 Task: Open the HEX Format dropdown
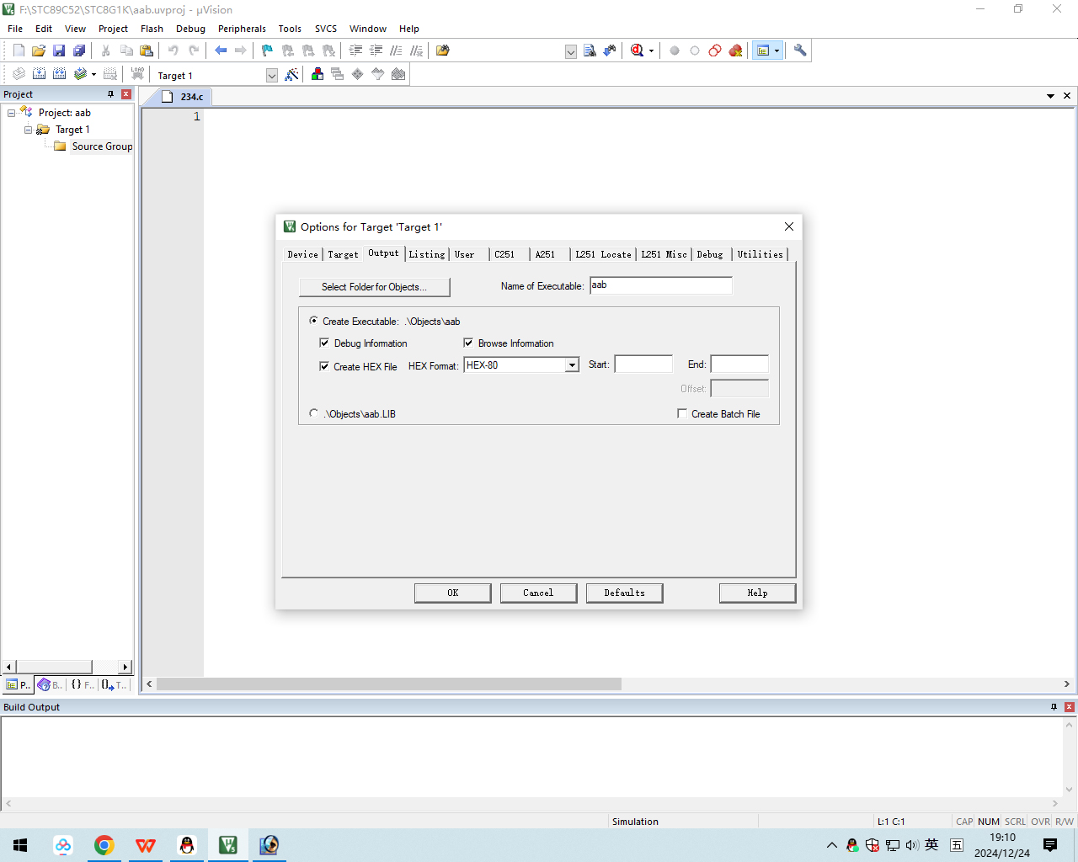tap(572, 365)
